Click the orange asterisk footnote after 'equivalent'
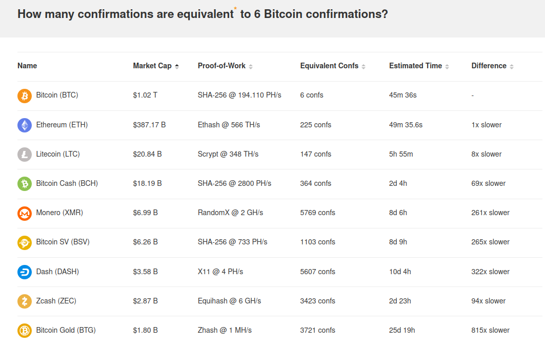This screenshot has height=344, width=545. coord(235,8)
